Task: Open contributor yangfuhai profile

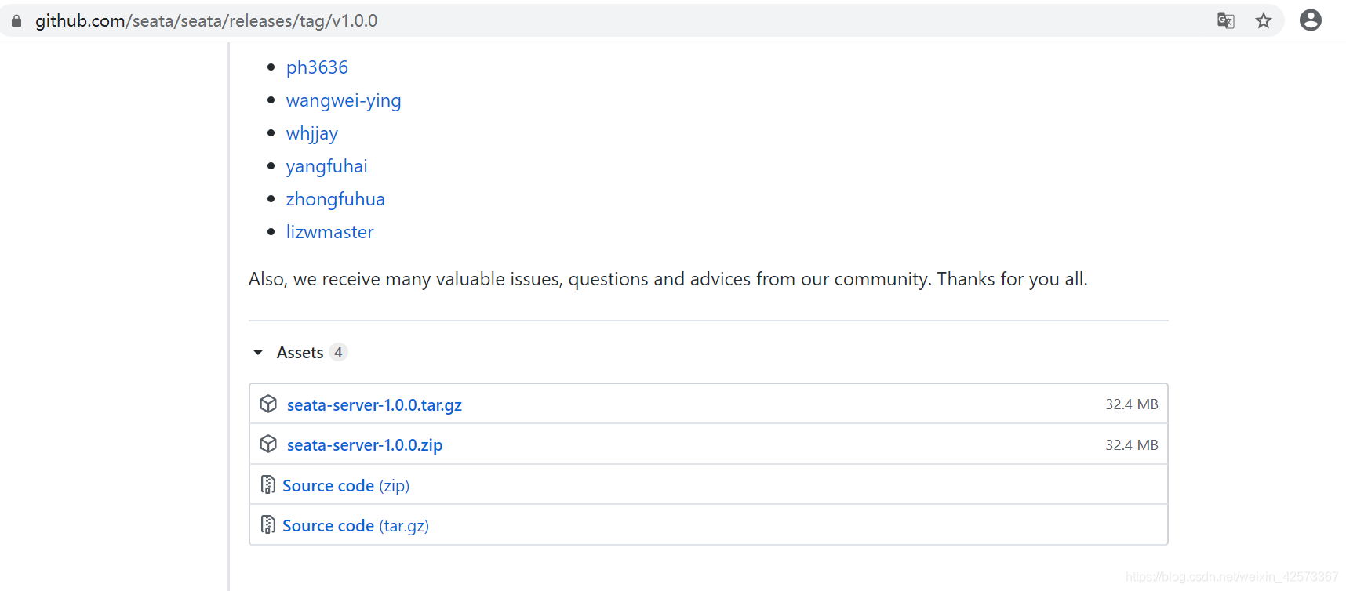Action: [x=326, y=166]
